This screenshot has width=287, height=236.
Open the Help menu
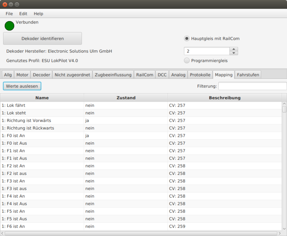pos(38,14)
